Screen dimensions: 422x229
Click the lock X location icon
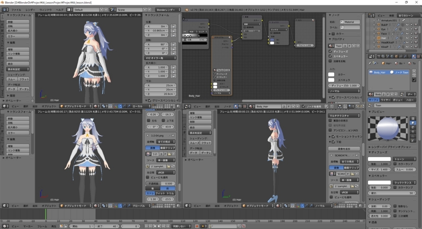pyautogui.click(x=173, y=26)
